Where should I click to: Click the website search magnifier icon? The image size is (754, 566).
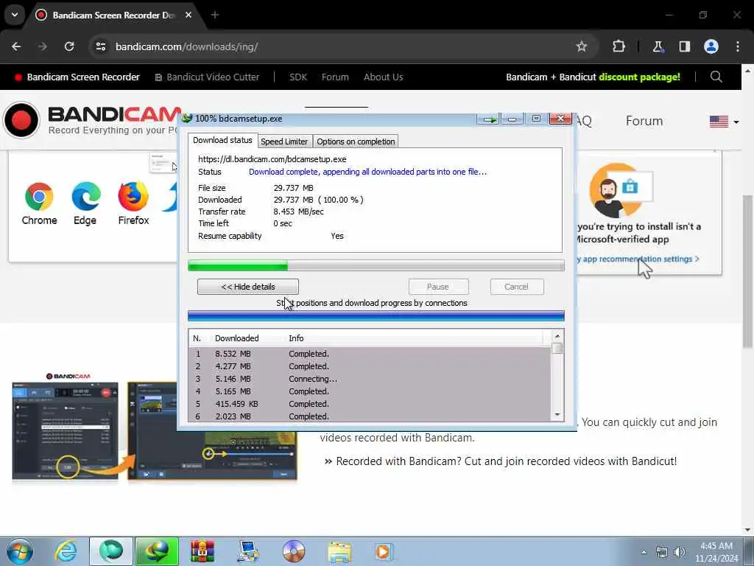[716, 77]
